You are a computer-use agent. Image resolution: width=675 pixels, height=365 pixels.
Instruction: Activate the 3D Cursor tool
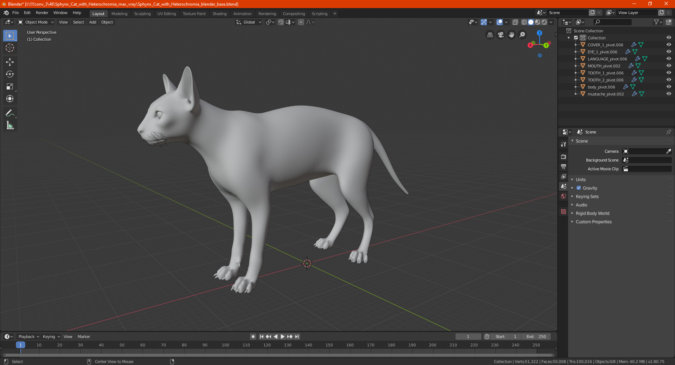(x=10, y=48)
